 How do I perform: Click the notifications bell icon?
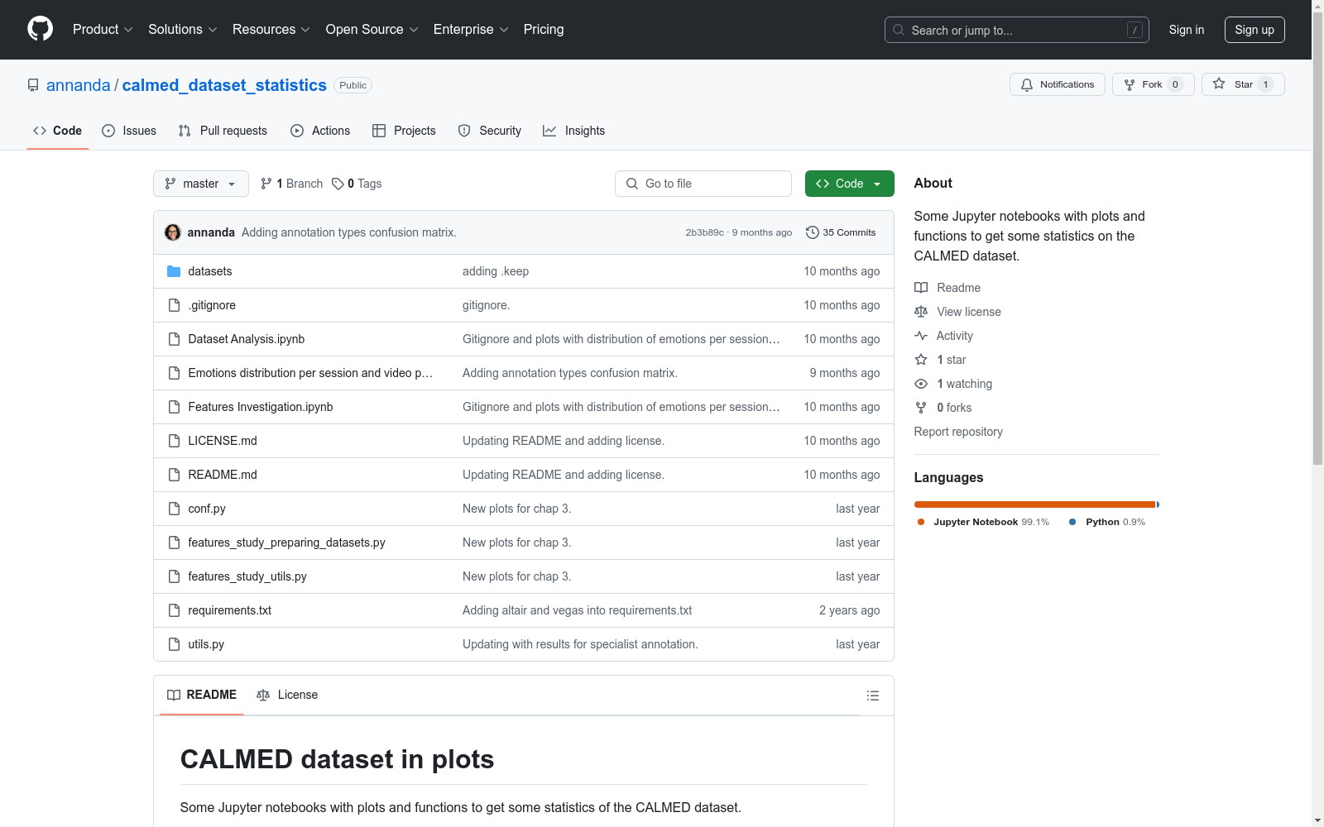click(1027, 84)
